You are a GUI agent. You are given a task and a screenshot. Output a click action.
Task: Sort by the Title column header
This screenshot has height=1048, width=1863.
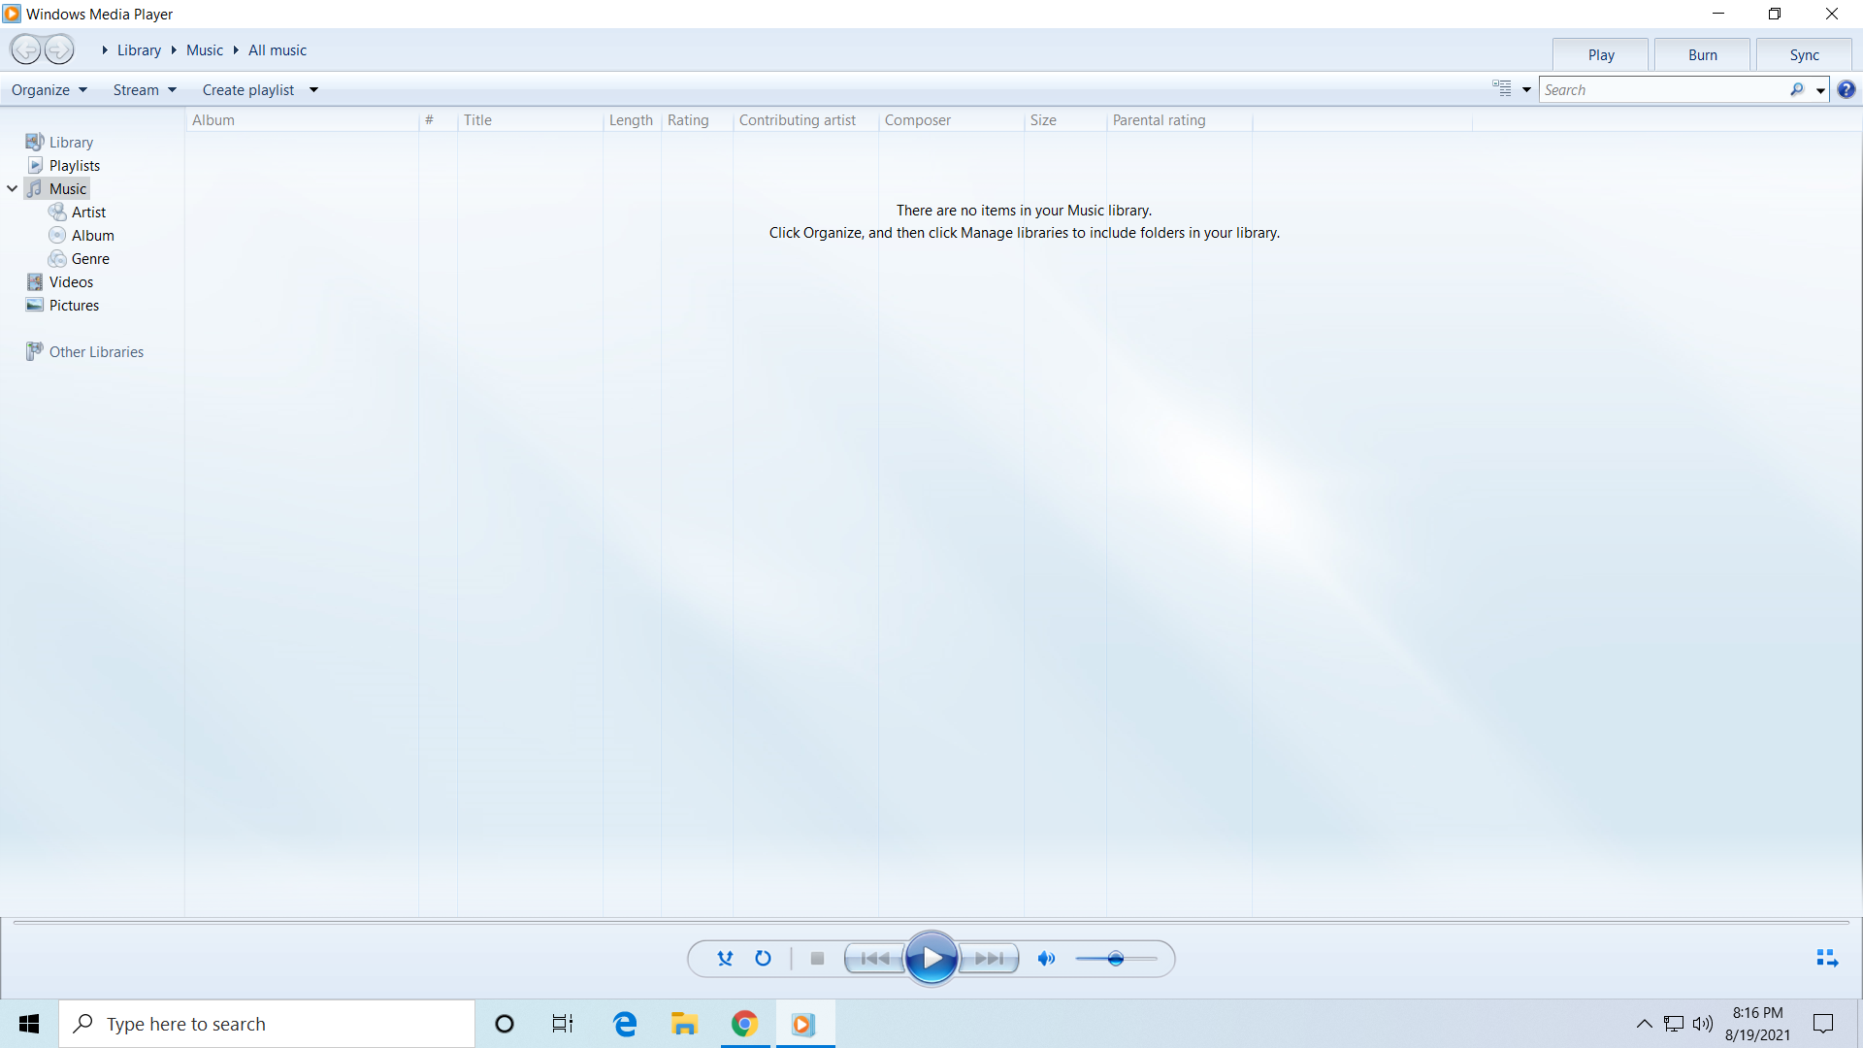[530, 120]
